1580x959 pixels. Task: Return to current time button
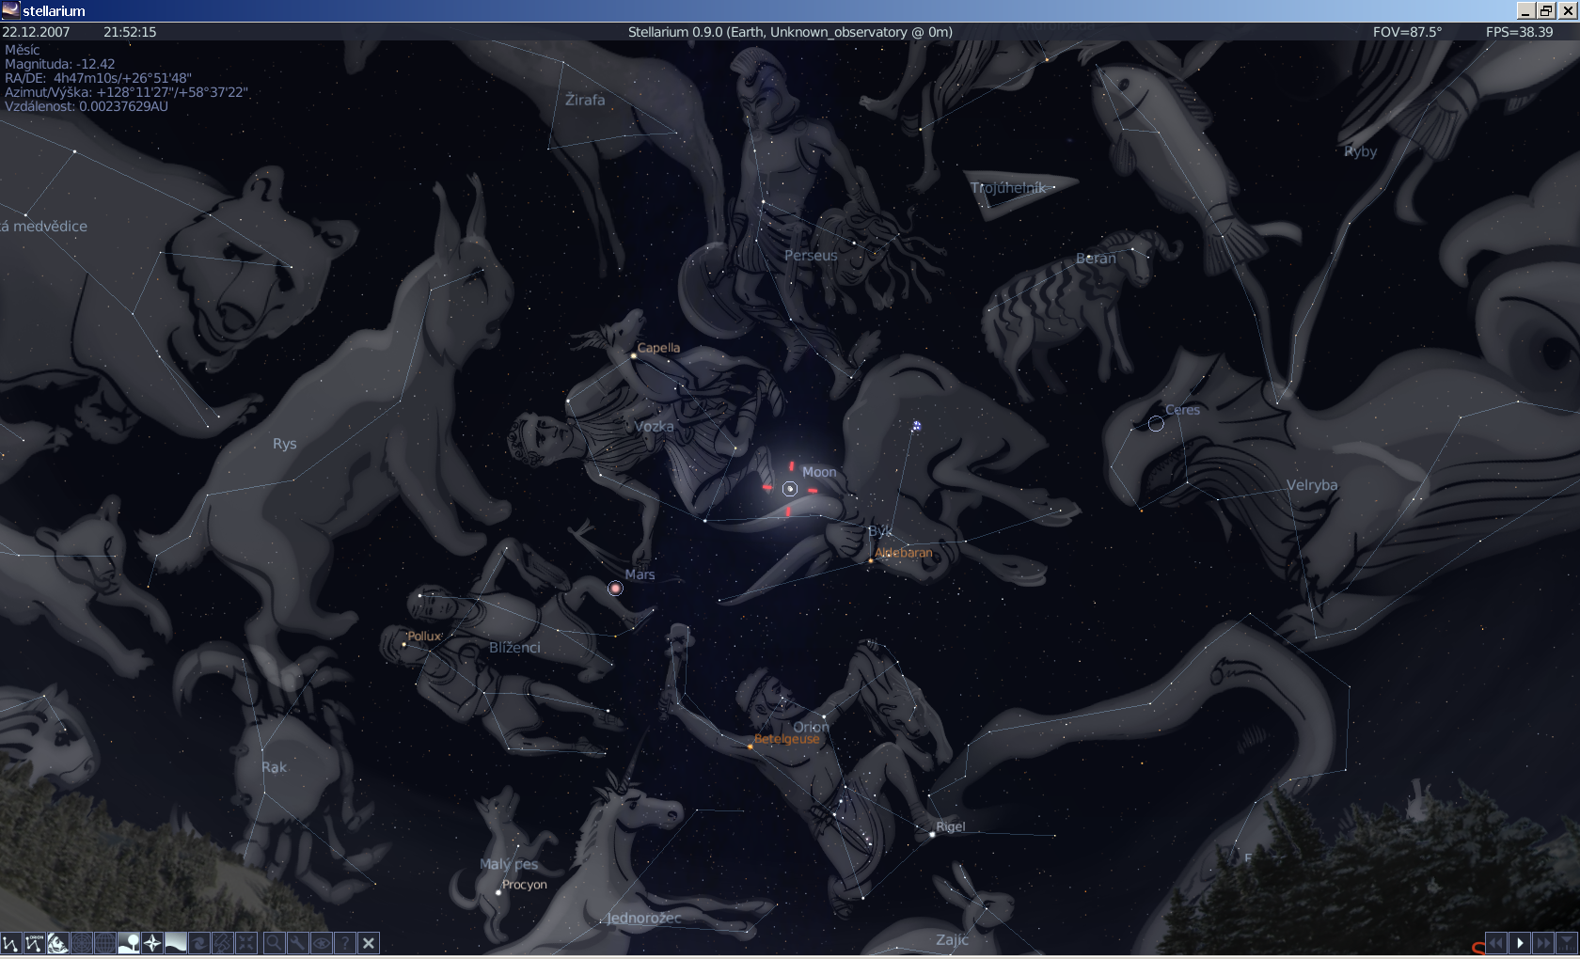[1567, 943]
